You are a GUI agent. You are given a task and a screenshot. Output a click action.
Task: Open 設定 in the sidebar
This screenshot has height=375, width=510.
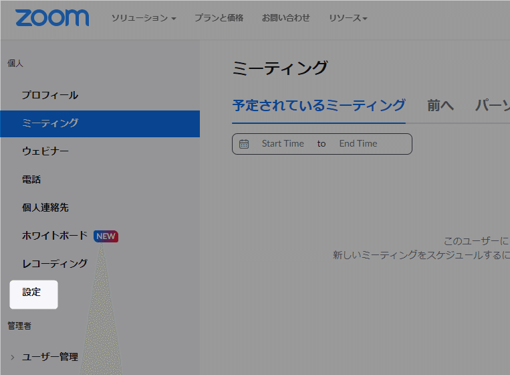(x=33, y=295)
